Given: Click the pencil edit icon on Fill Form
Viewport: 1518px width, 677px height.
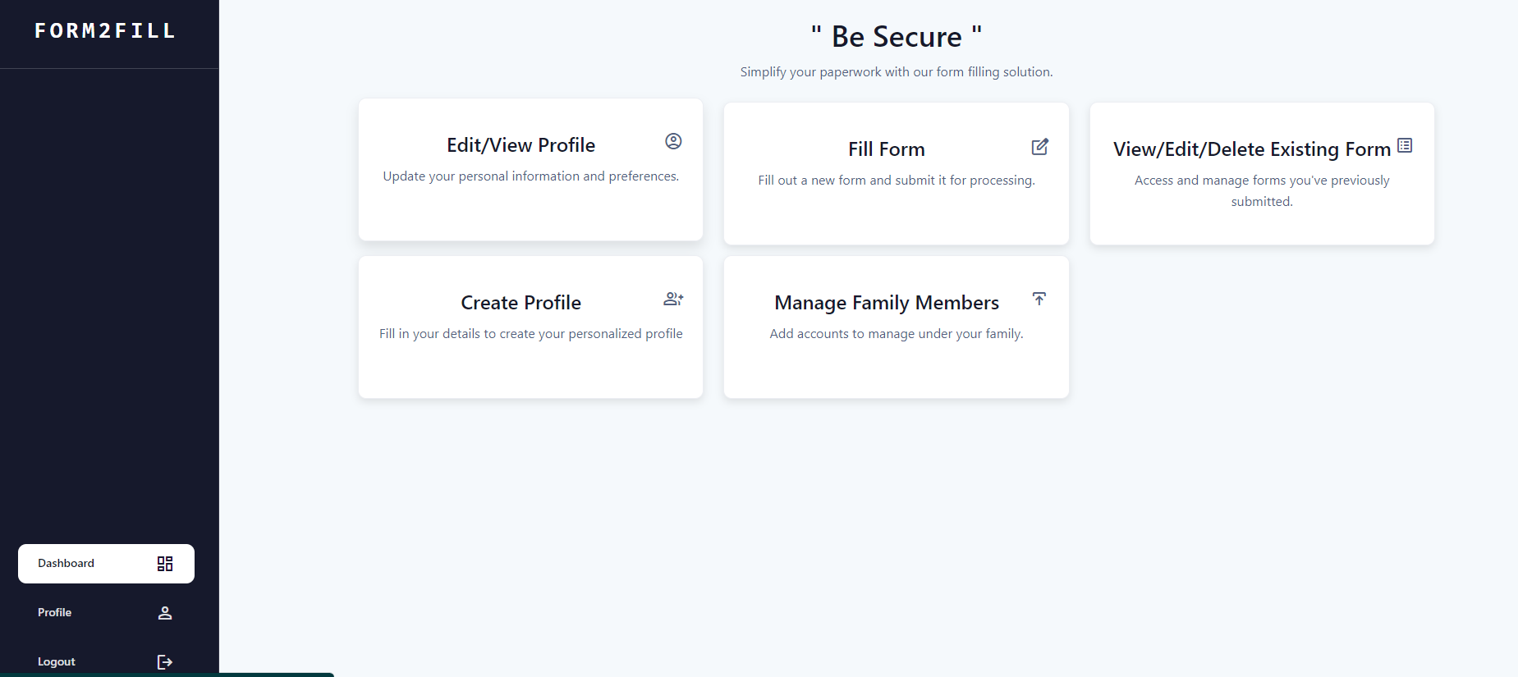Looking at the screenshot, I should coord(1039,147).
